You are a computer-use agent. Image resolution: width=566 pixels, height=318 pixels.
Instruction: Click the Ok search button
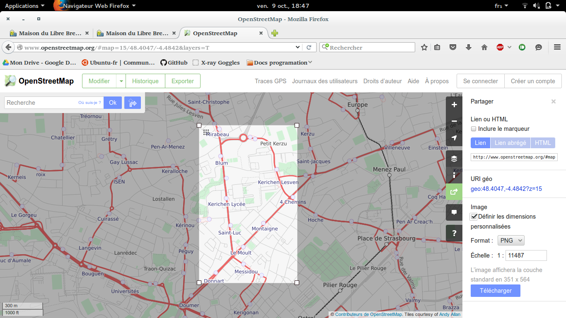point(113,103)
